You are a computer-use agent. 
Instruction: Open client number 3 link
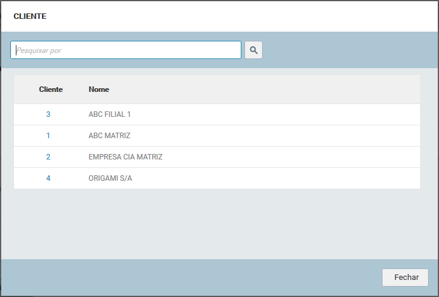pyautogui.click(x=48, y=114)
